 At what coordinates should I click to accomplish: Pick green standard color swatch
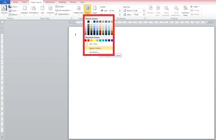click(100, 41)
